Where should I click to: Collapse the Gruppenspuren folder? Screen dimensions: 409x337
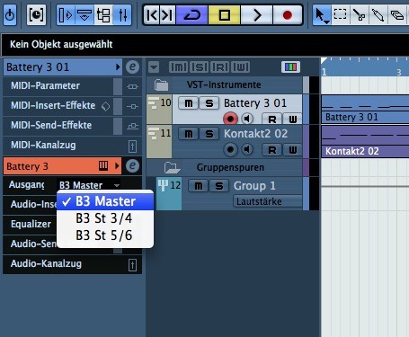[172, 168]
